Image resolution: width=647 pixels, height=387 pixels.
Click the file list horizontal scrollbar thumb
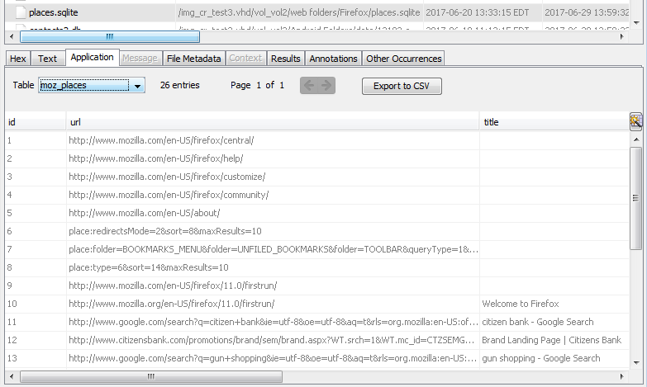tap(110, 36)
